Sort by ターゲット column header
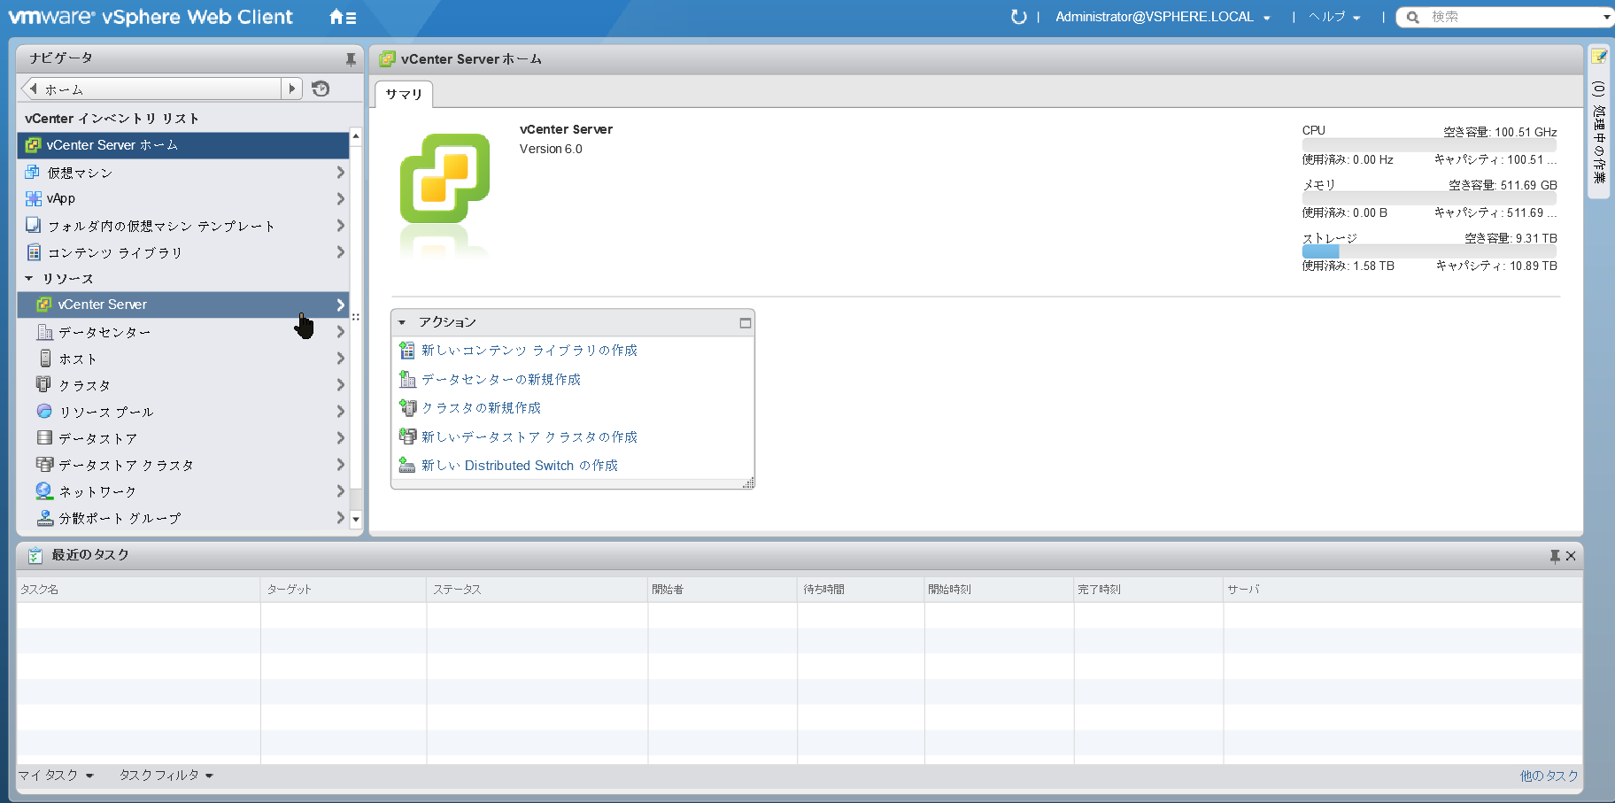1615x803 pixels. tap(344, 590)
